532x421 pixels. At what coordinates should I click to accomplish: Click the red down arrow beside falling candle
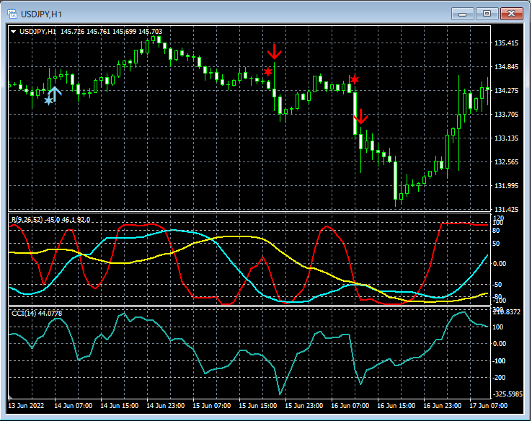[362, 116]
